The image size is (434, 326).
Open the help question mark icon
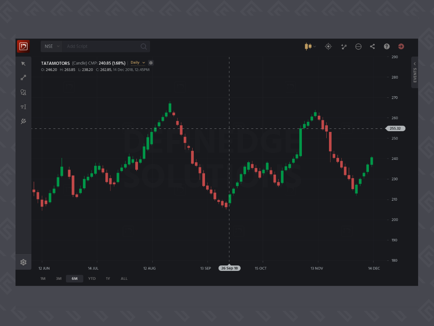[387, 46]
